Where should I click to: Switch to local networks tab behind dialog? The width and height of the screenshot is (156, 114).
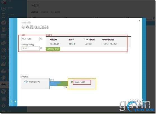45,12
